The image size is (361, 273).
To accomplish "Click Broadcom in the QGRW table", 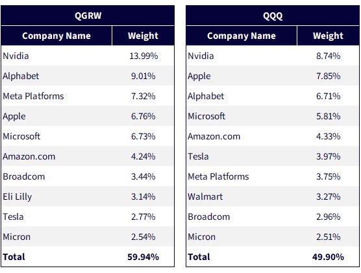I will [x=24, y=176].
